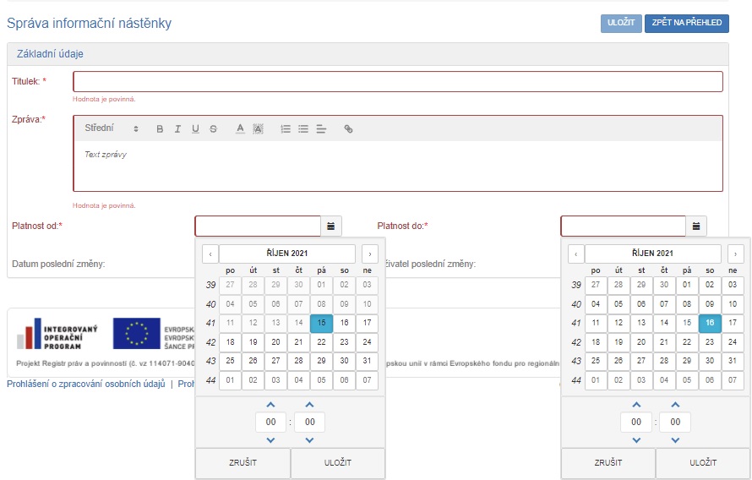This screenshot has height=480, width=752.
Task: Open text color picker in editor
Action: point(240,129)
